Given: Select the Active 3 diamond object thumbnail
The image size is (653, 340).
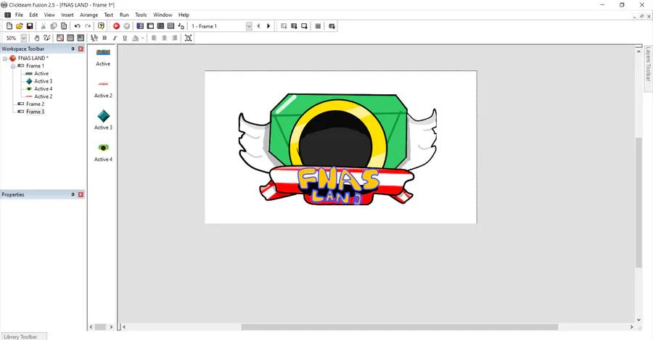Looking at the screenshot, I should click(103, 116).
